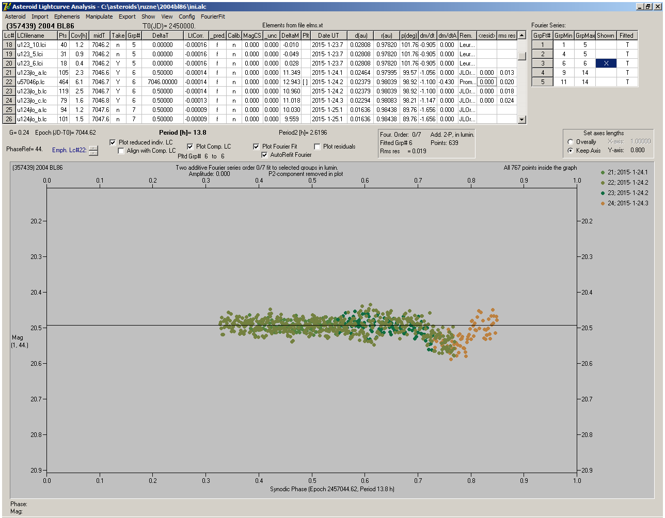Toggle Plot Fourier Fit checkbox
Image resolution: width=665 pixels, height=518 pixels.
[x=257, y=147]
